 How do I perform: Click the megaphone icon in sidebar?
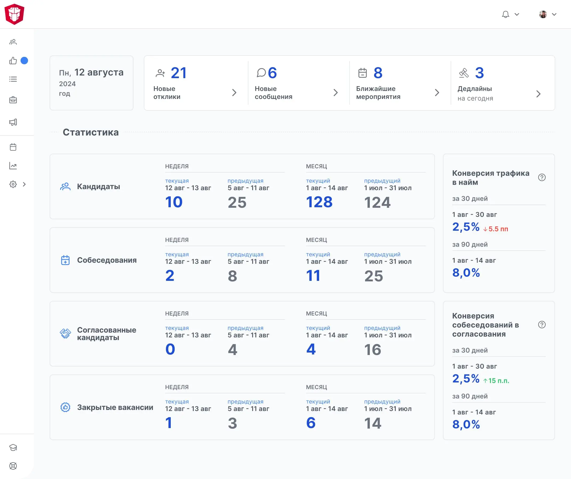(x=13, y=122)
